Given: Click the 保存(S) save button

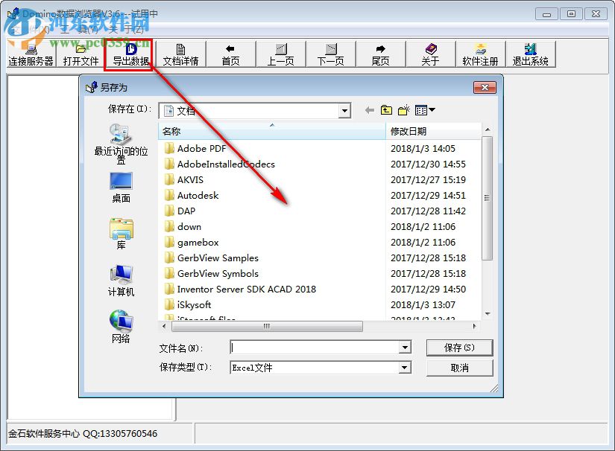Looking at the screenshot, I should point(459,347).
